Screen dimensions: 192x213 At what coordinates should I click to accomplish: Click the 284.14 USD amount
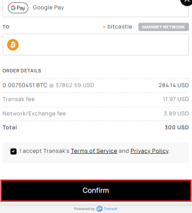(x=174, y=85)
